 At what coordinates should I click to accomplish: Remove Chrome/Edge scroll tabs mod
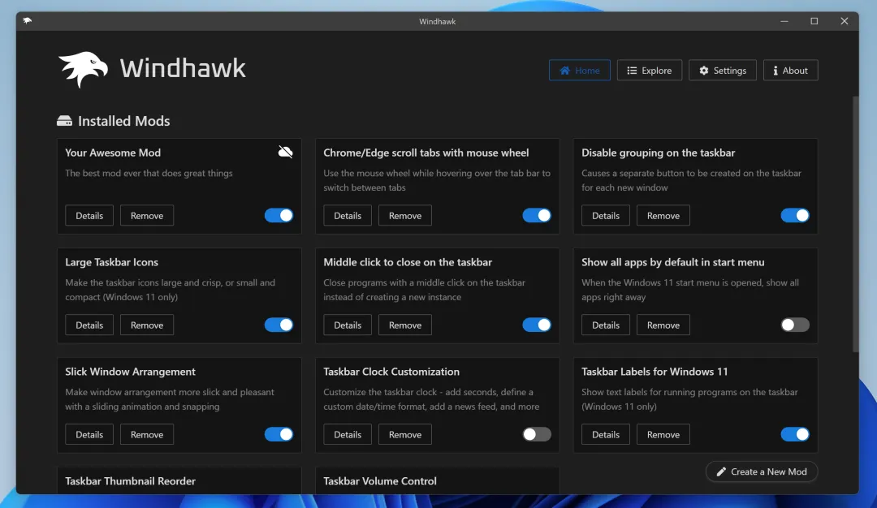click(405, 216)
